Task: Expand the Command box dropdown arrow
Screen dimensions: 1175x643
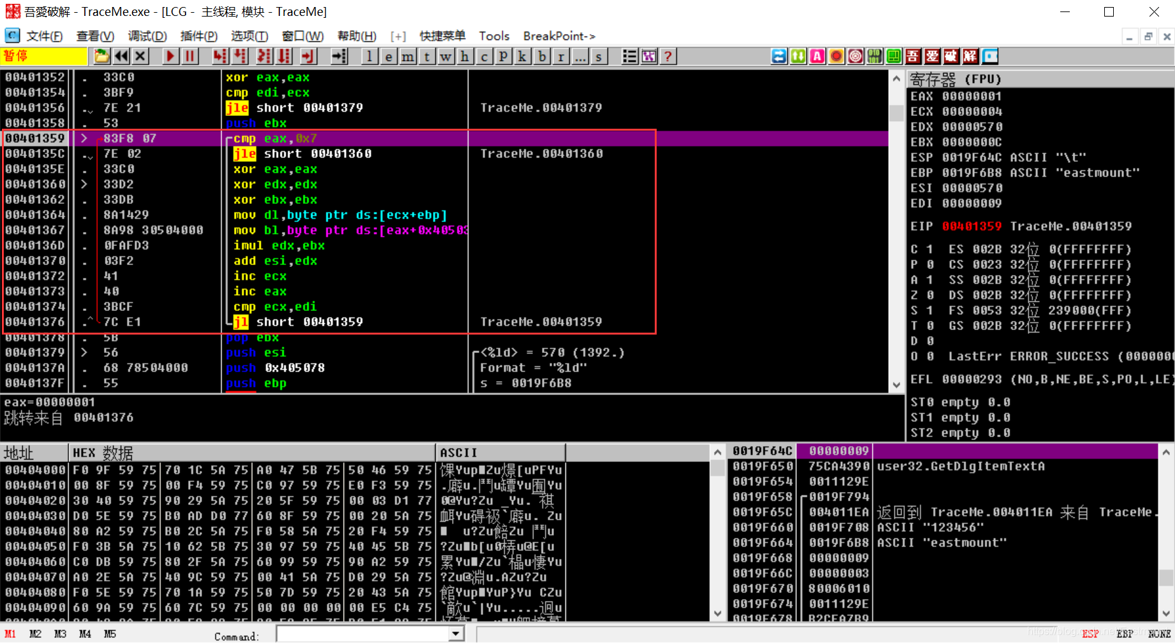Action: pos(456,634)
